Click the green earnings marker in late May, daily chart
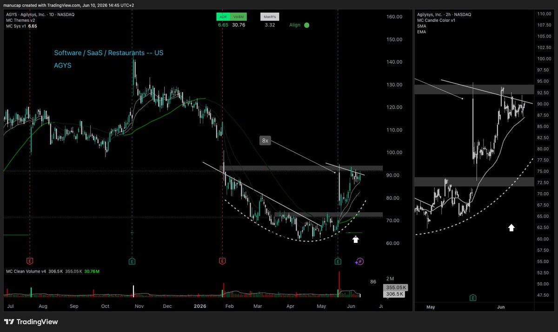Image resolution: width=558 pixels, height=332 pixels. 338,261
